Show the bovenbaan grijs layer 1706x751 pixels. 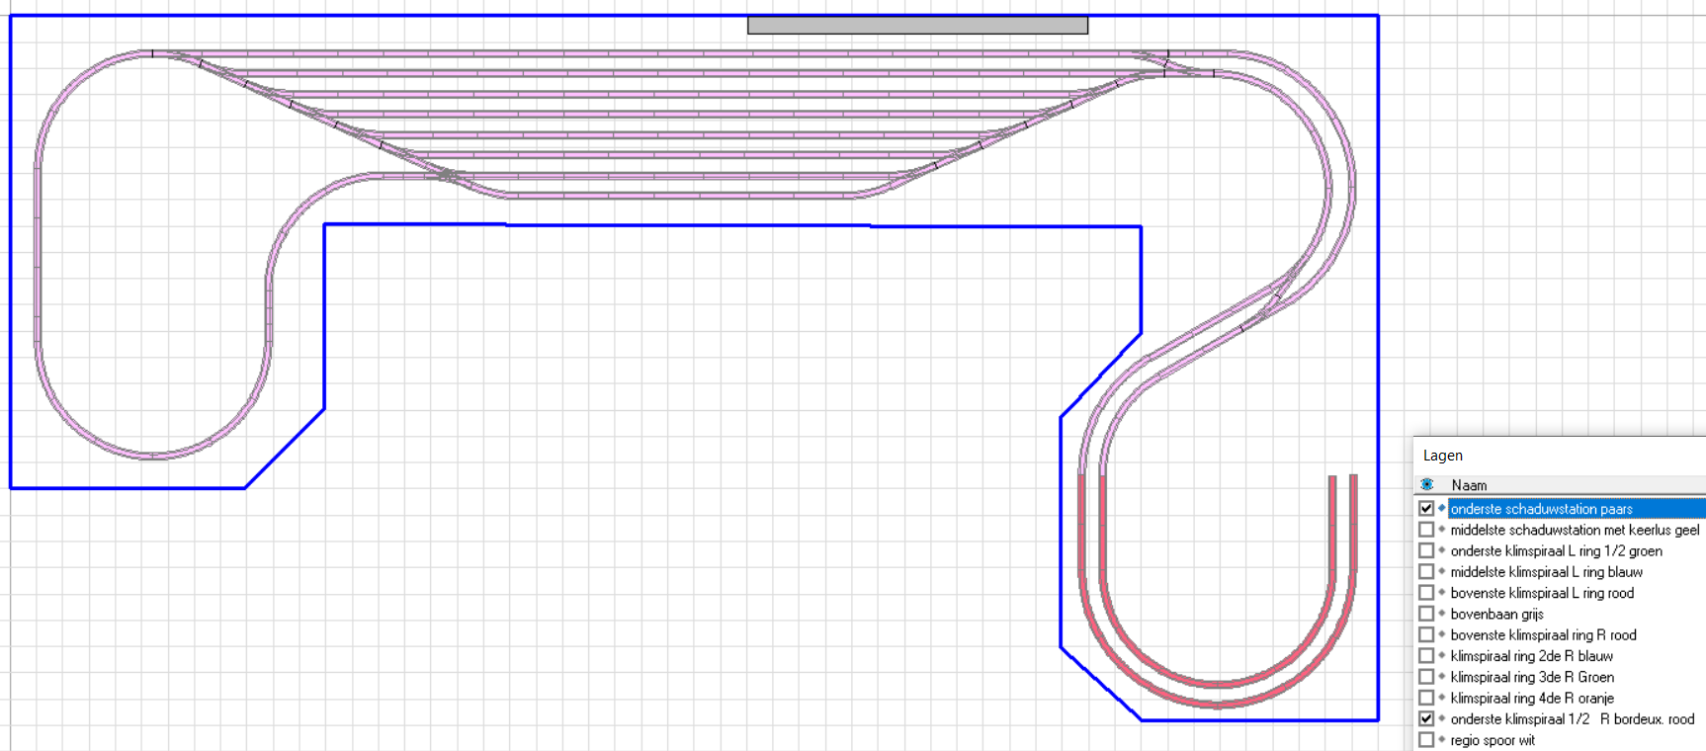[1426, 614]
